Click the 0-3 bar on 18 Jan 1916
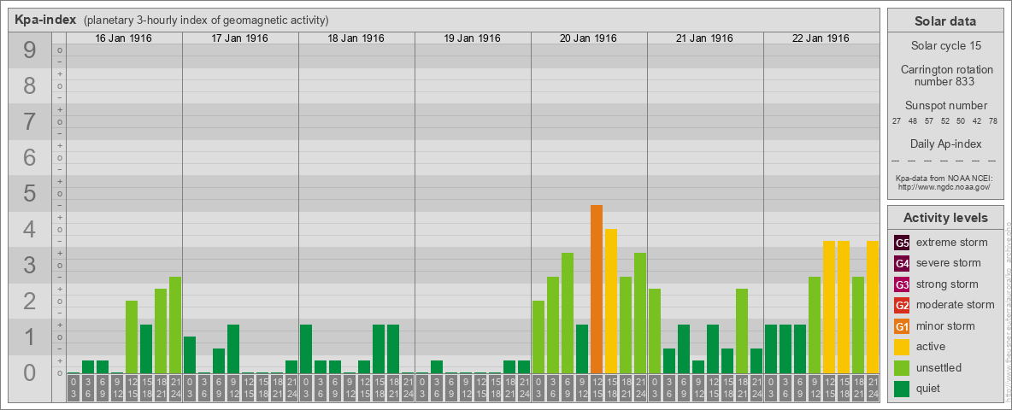 (306, 348)
